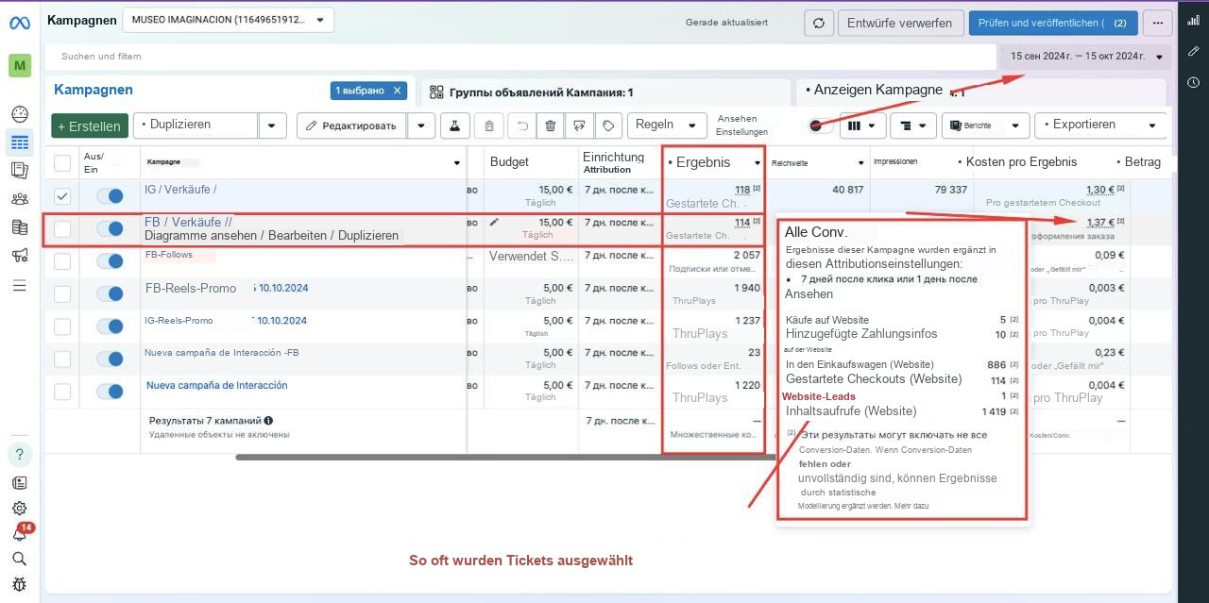Viewport: 1209px width, 603px height.
Task: Open the settings gear icon in sidebar
Action: (20, 508)
